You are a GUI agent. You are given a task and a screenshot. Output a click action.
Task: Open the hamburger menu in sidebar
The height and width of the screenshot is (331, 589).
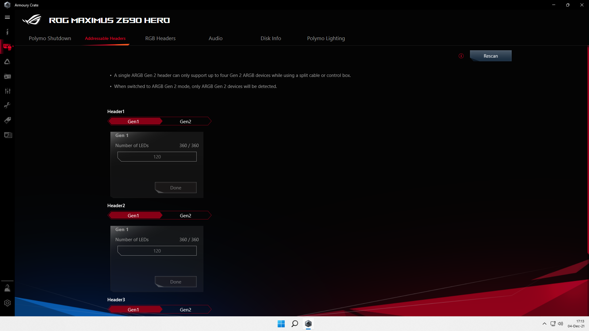7,17
